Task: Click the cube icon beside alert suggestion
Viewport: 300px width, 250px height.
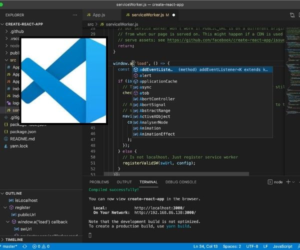Action: coord(135,75)
